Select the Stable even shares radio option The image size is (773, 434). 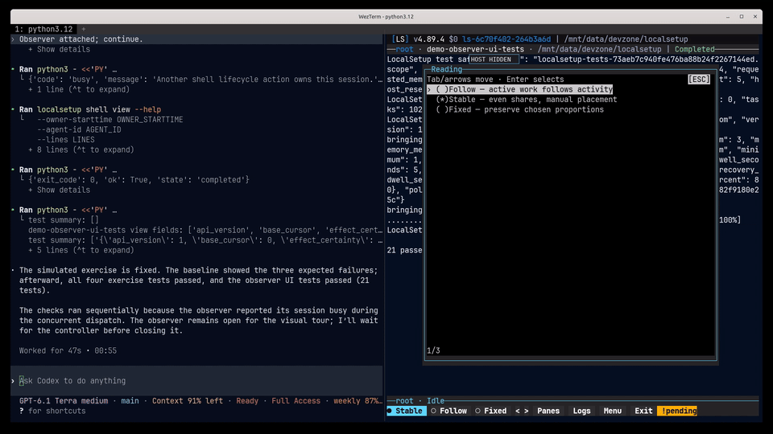(526, 100)
